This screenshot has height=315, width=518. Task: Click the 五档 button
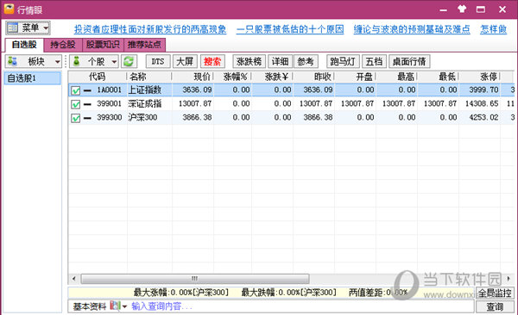(374, 61)
